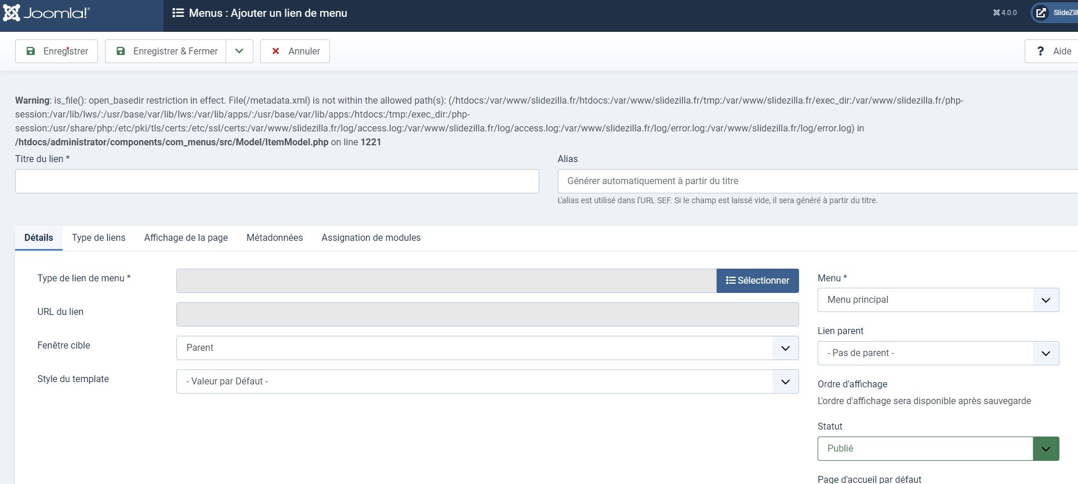1078x484 pixels.
Task: Open the Statut Publié dropdown
Action: coord(938,449)
